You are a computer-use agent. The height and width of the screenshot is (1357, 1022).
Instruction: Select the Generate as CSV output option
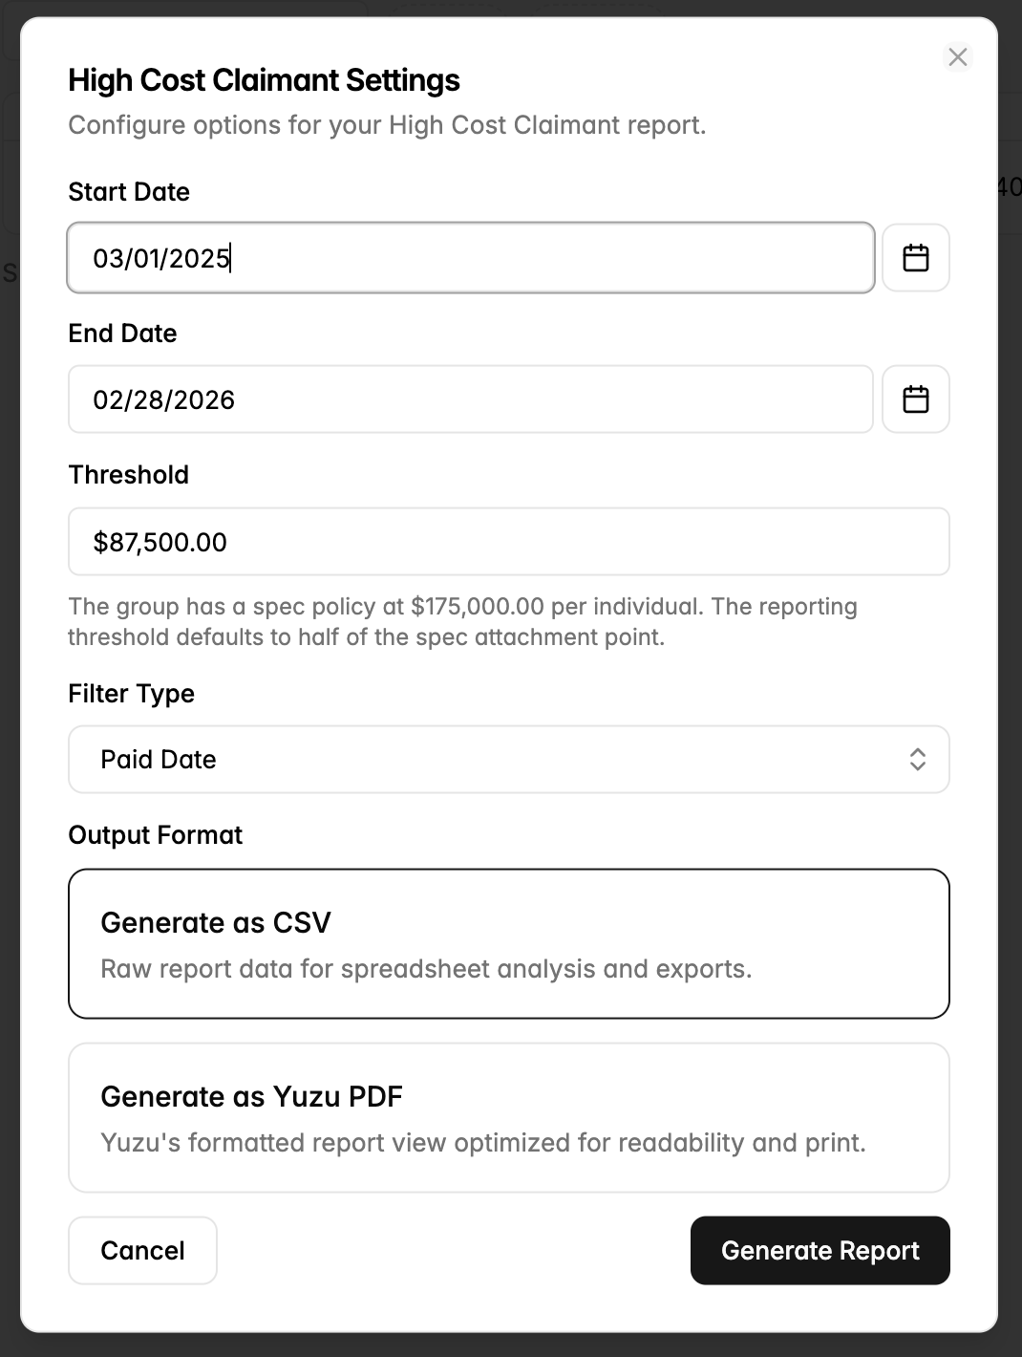pos(509,944)
